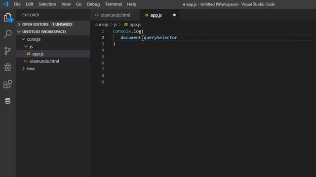This screenshot has height=177, width=316.
Task: Click the unsaved dot on app.js tab
Action: pyautogui.click(x=174, y=15)
